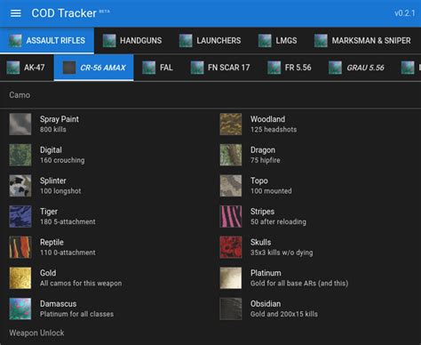Open the hamburger navigation menu
This screenshot has height=345, width=421.
tap(16, 13)
